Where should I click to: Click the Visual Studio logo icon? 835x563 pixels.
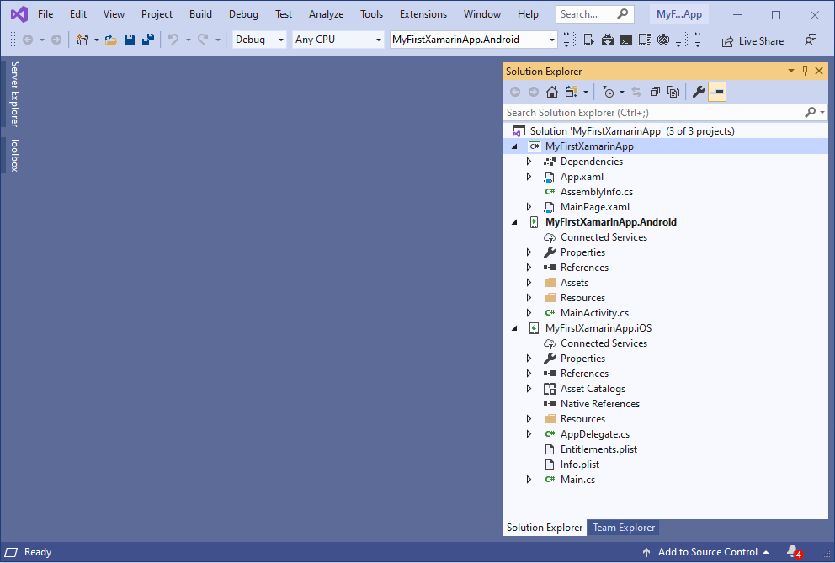19,13
